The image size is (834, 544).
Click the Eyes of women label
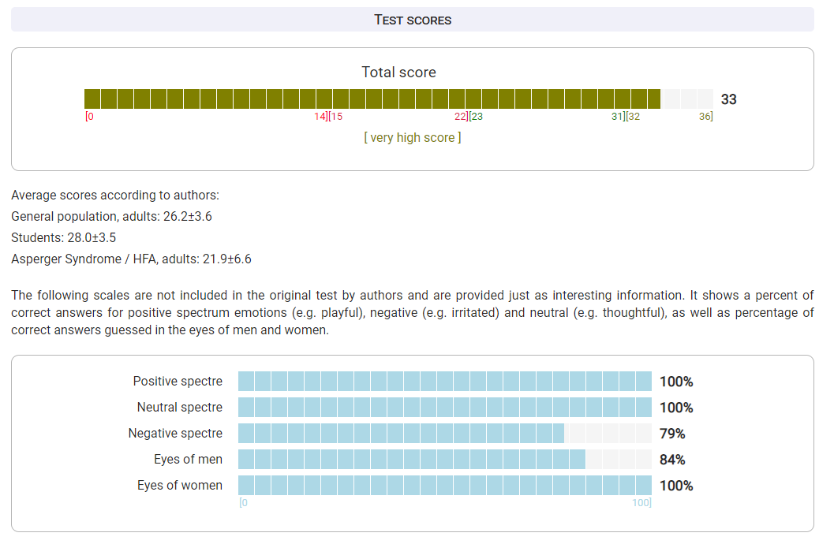tap(180, 486)
